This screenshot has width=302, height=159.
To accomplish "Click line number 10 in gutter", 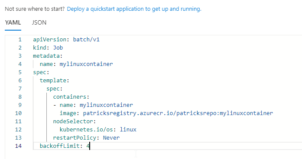I will tap(19, 113).
